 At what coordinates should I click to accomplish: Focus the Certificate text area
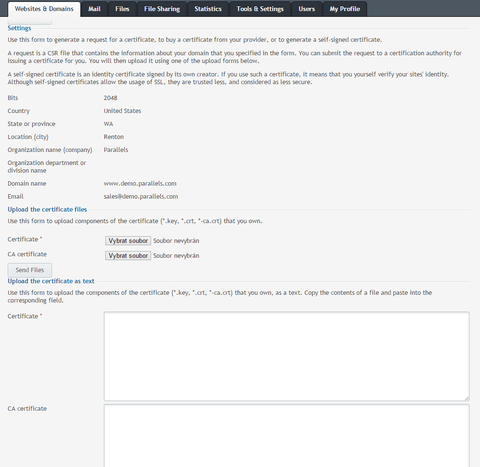point(286,356)
